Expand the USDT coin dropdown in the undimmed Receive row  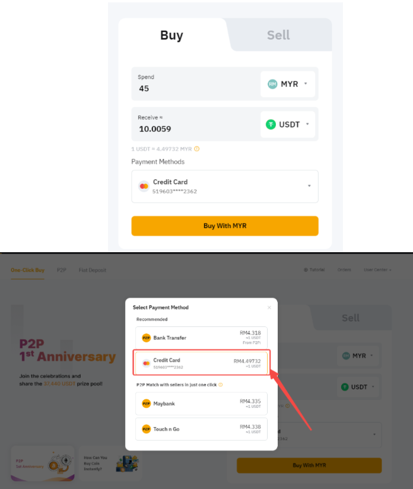point(288,125)
